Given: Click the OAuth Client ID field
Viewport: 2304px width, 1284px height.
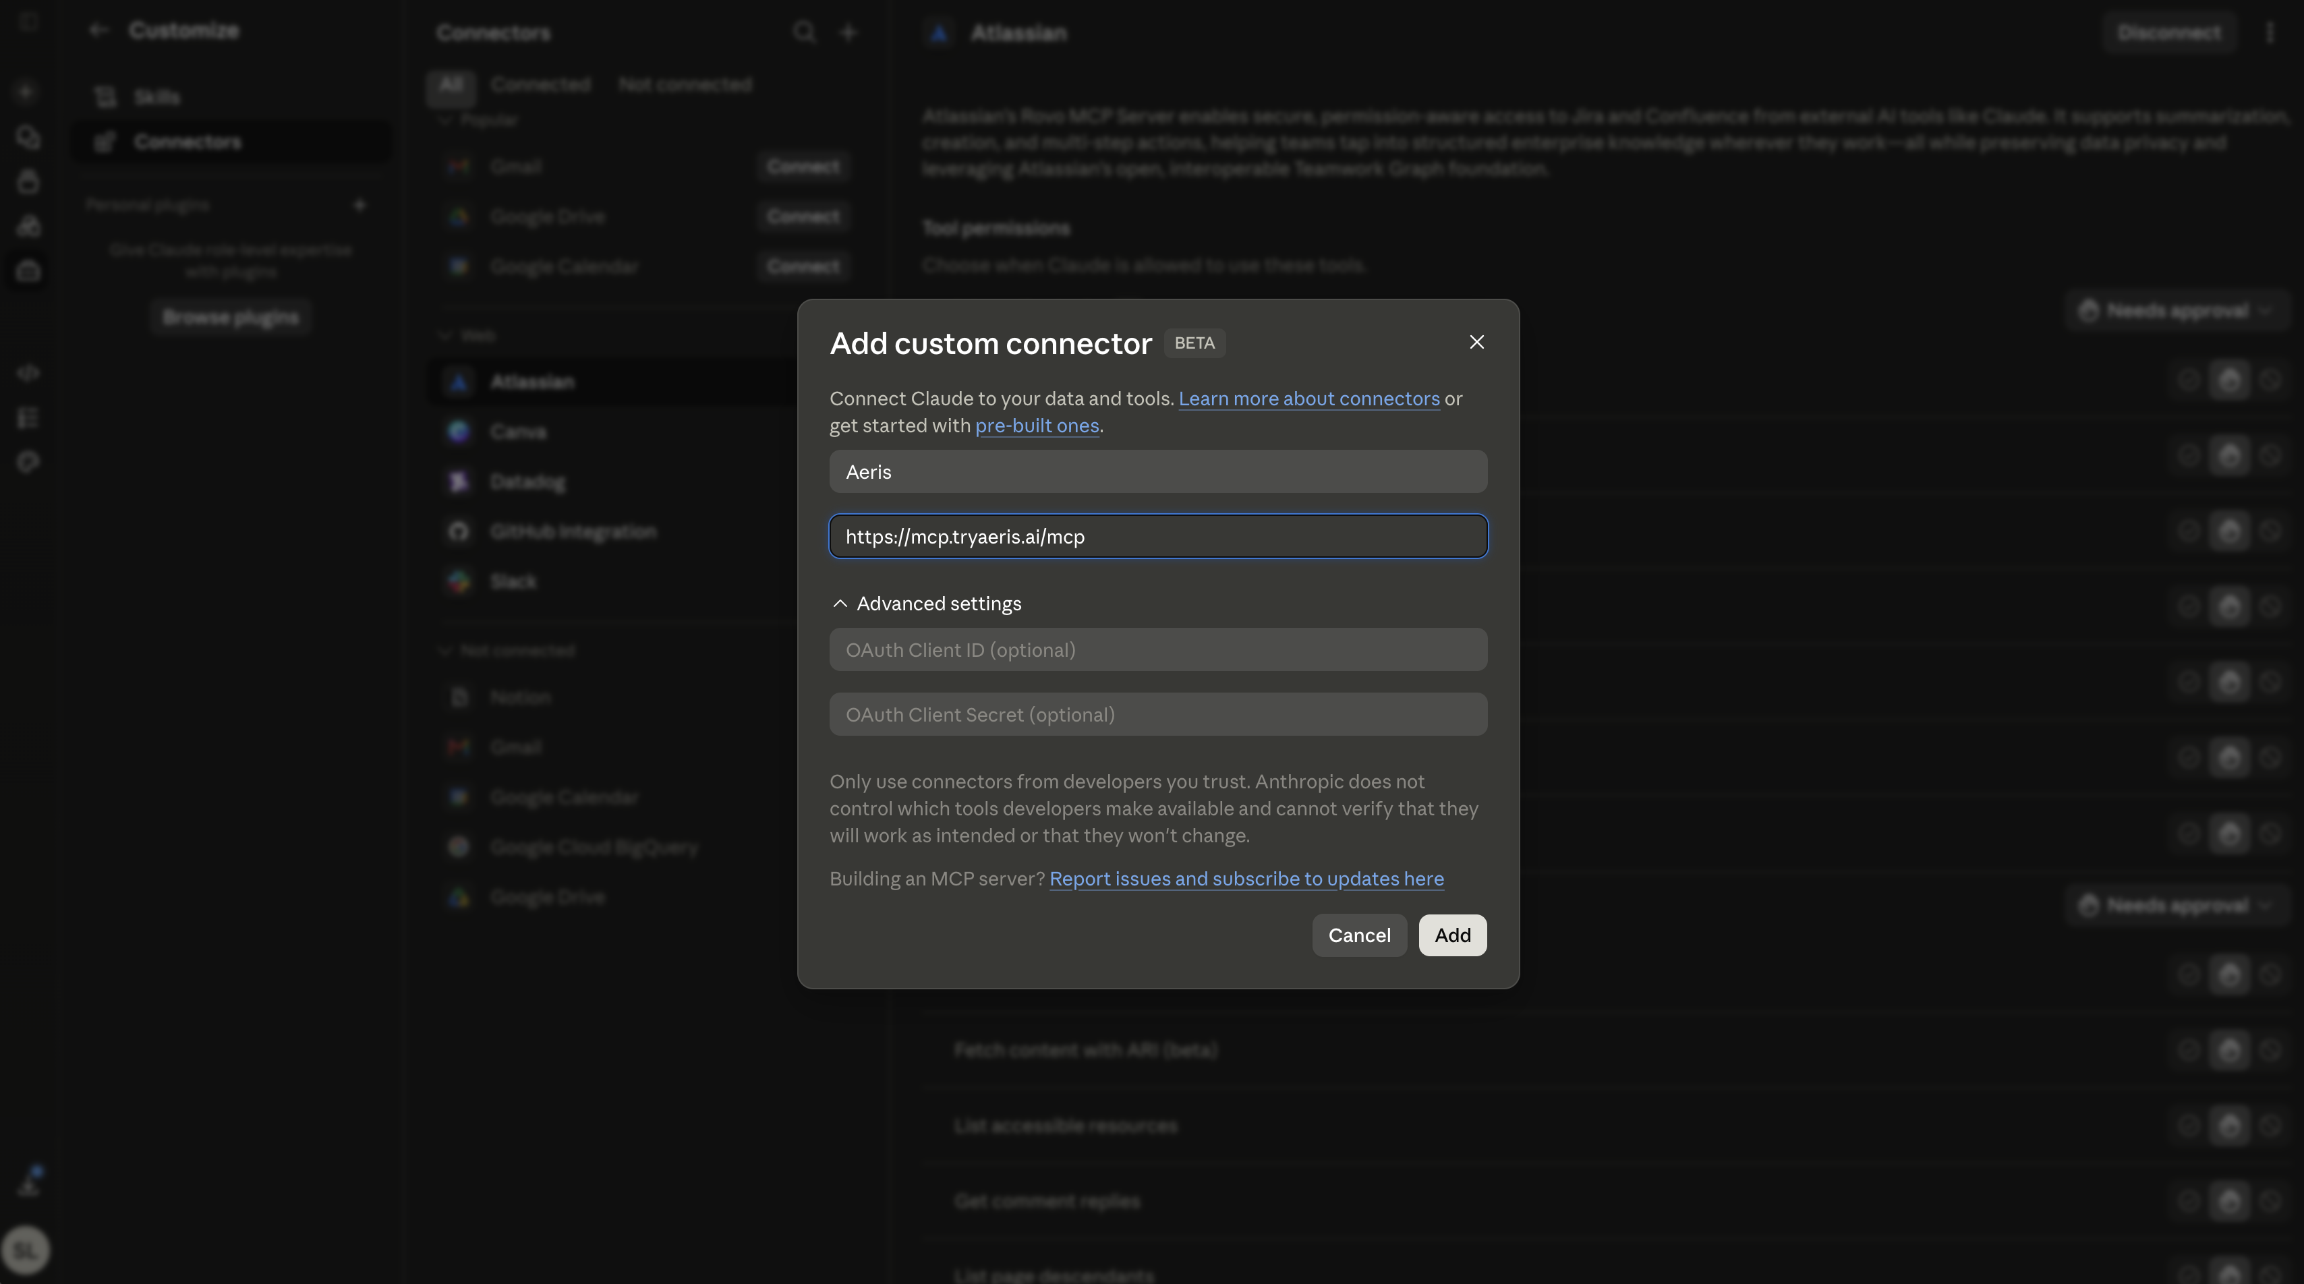Looking at the screenshot, I should pyautogui.click(x=1158, y=650).
